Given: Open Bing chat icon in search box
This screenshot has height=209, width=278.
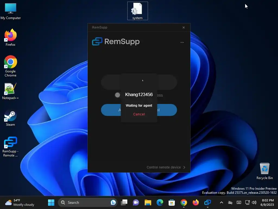Looking at the screenshot, I should pyautogui.click(x=113, y=202).
